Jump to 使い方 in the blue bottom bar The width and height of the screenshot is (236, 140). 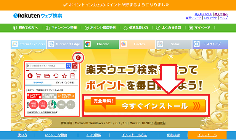click(22, 135)
